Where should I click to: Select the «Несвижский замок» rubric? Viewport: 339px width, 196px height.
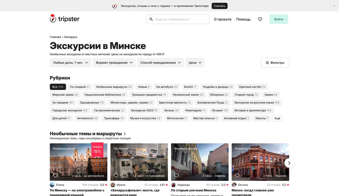(x=188, y=95)
